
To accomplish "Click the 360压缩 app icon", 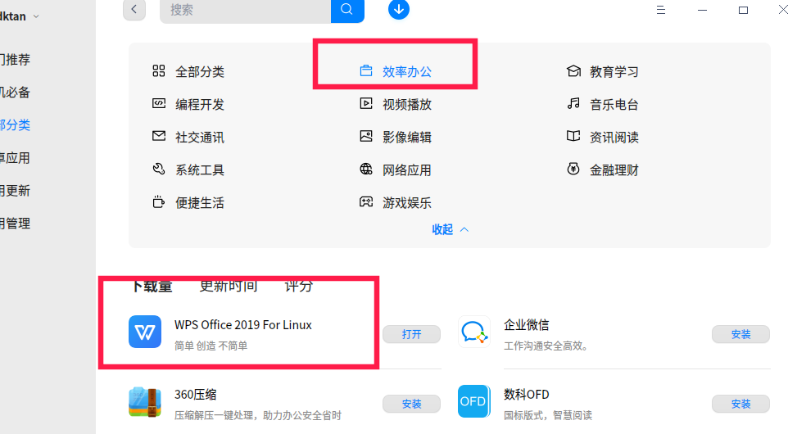I will pos(145,402).
